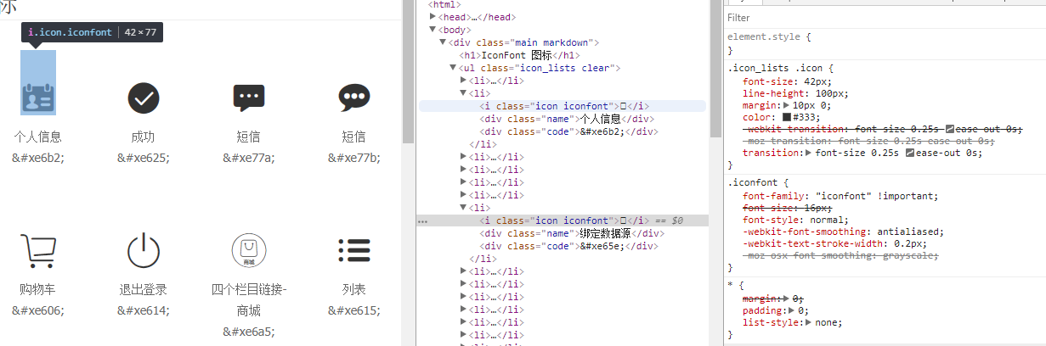
Task: Click the 退出登录 power icon
Action: click(x=144, y=251)
